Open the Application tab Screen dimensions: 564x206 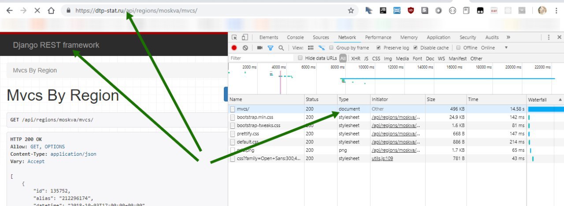click(x=438, y=37)
